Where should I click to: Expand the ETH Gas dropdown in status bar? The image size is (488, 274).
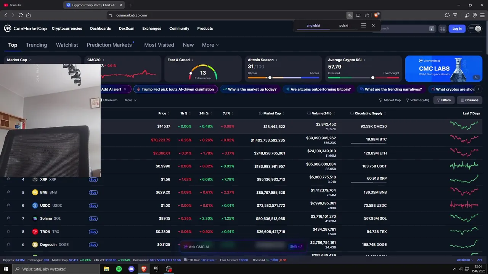200,260
